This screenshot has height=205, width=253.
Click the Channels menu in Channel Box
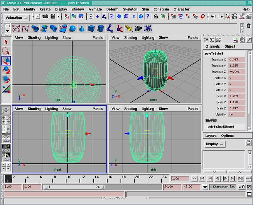tap(213, 47)
